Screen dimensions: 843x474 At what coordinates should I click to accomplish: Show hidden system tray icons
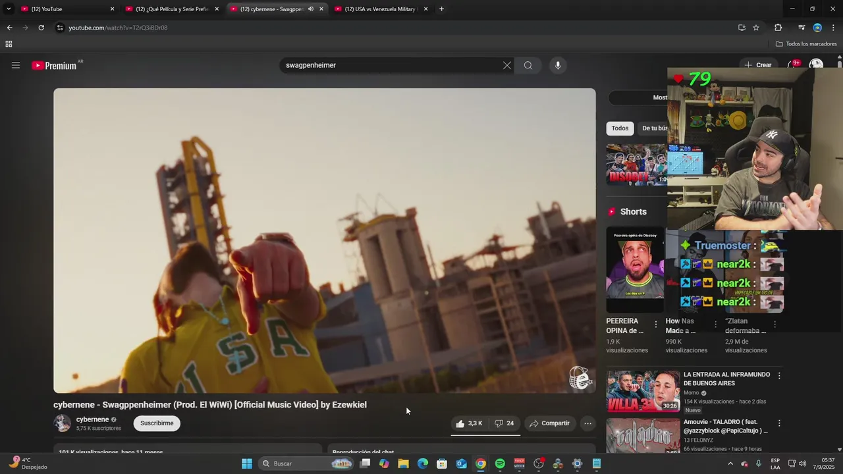point(730,463)
